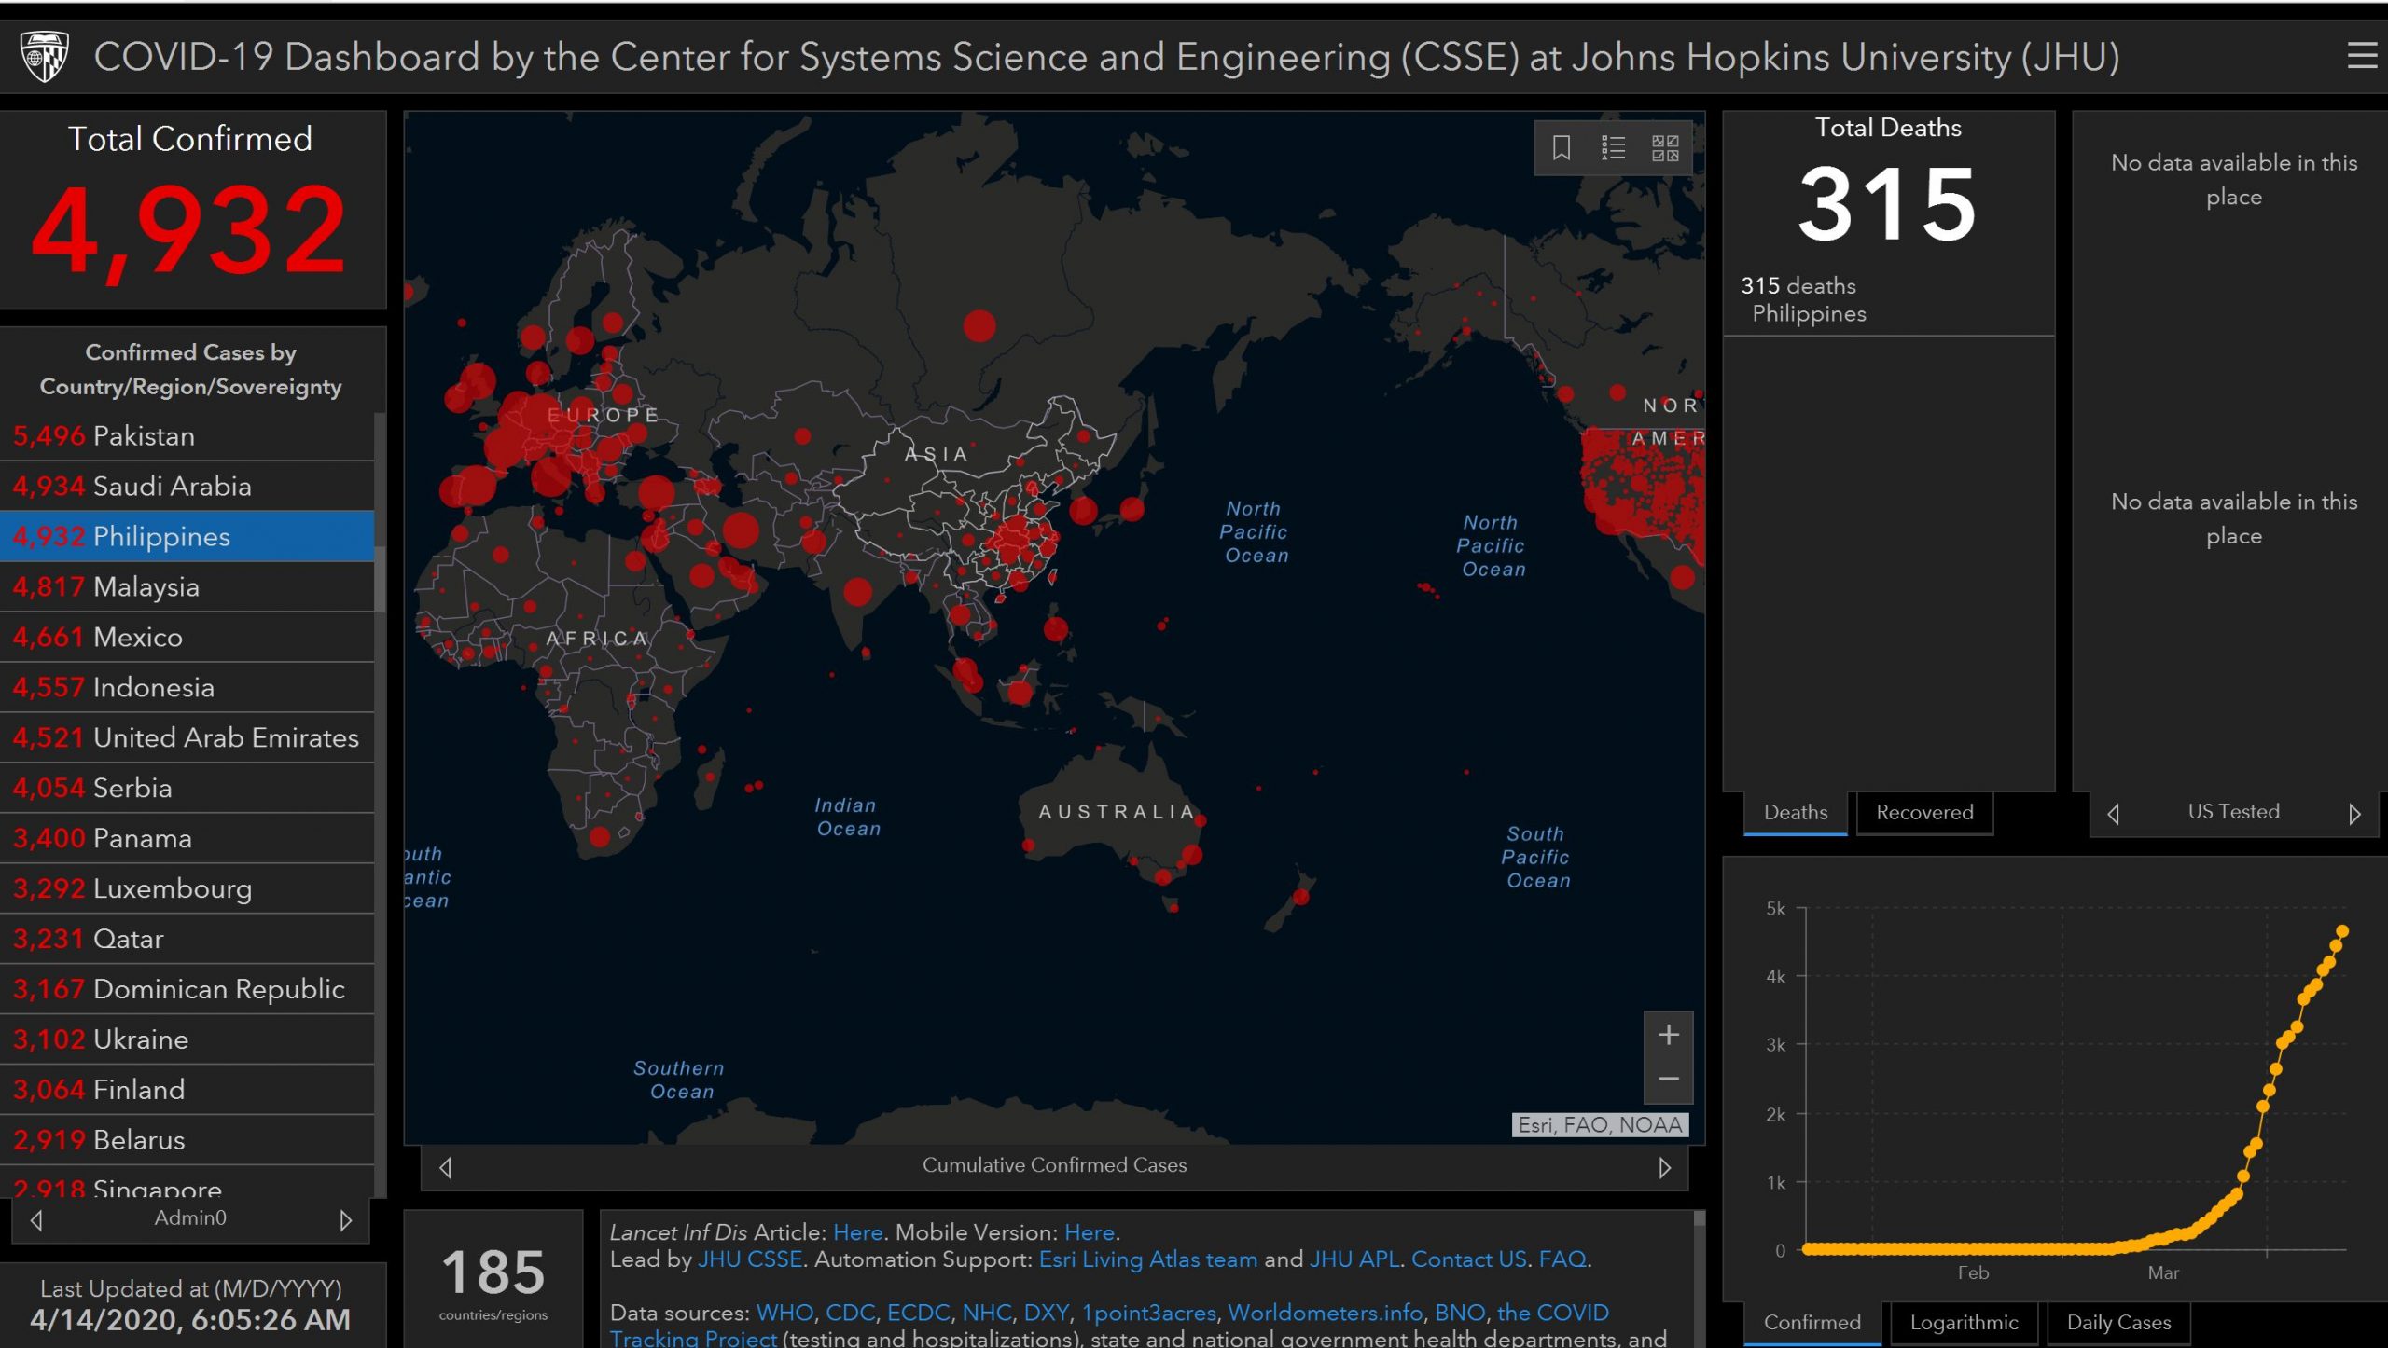
Task: Go back from Admin0 using left arrow
Action: 37,1219
